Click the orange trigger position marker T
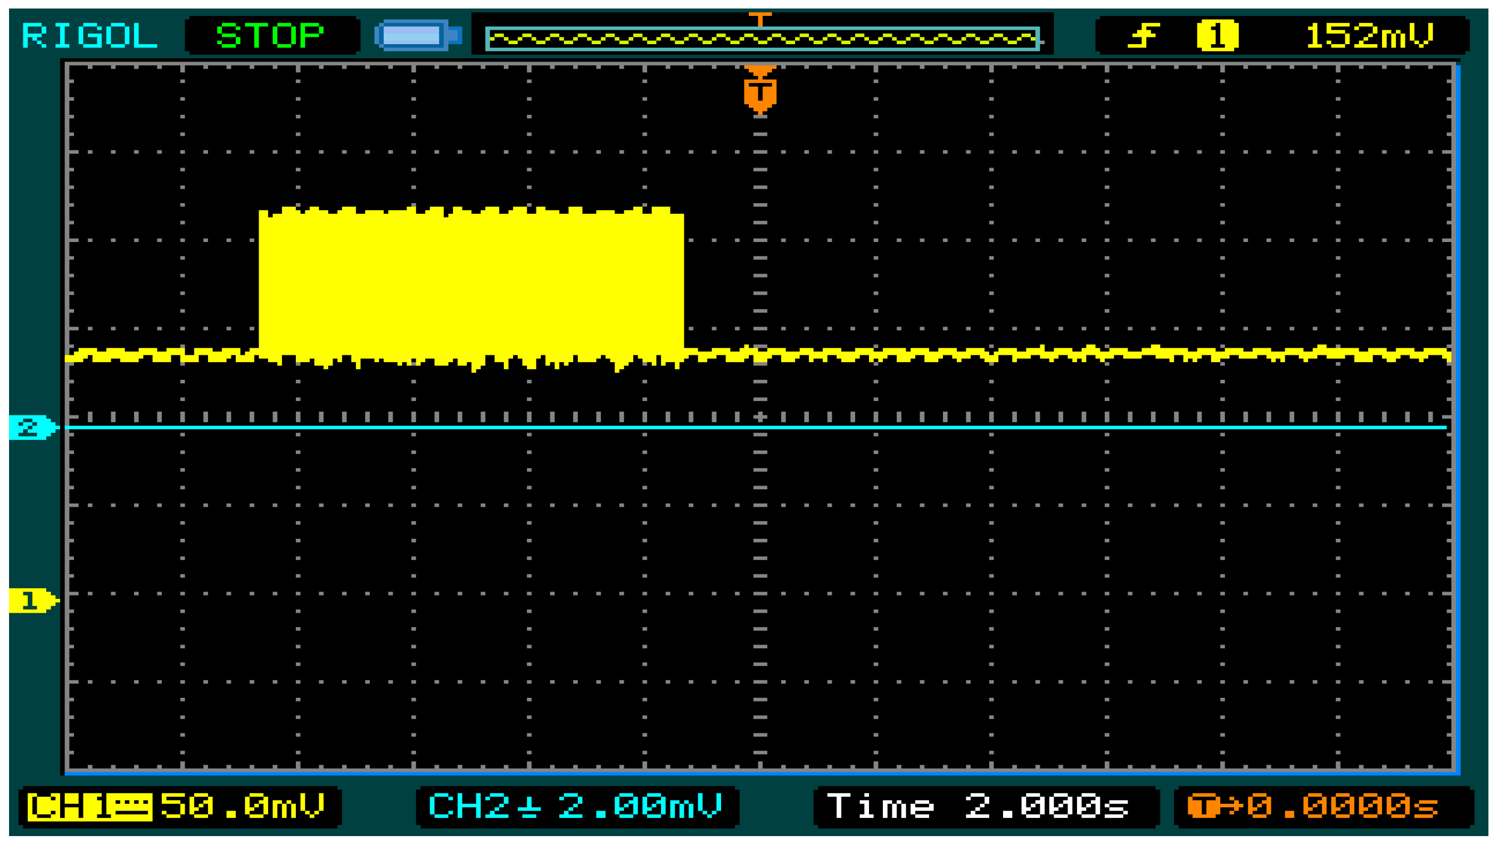Viewport: 1498px width, 843px height. click(759, 90)
